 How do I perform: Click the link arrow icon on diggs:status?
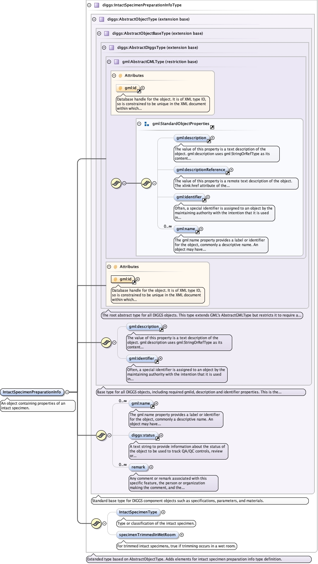point(157,439)
